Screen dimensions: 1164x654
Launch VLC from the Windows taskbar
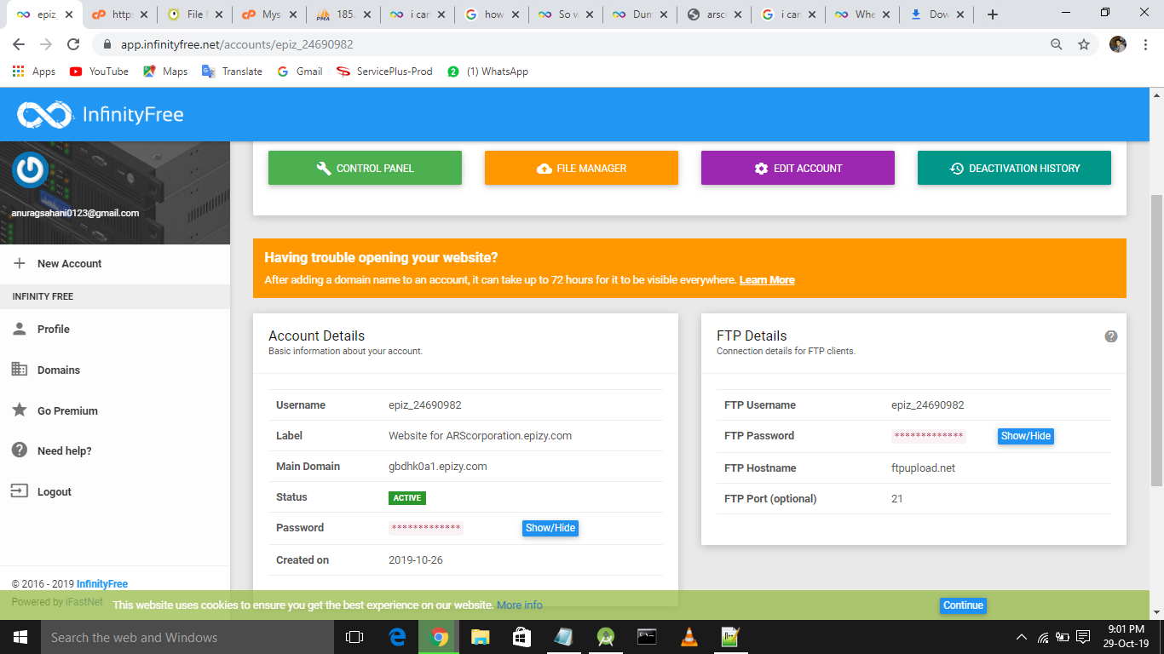point(688,637)
